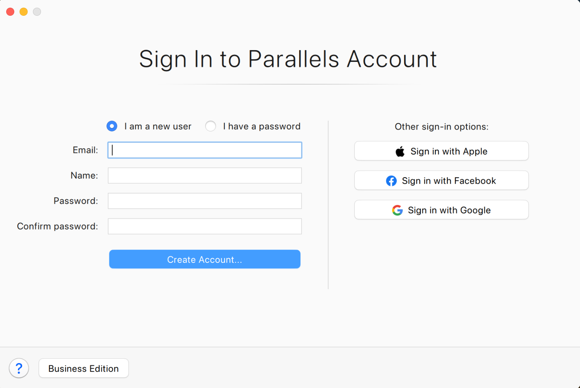This screenshot has height=388, width=580.
Task: Click the Google logo icon
Action: [x=397, y=210]
